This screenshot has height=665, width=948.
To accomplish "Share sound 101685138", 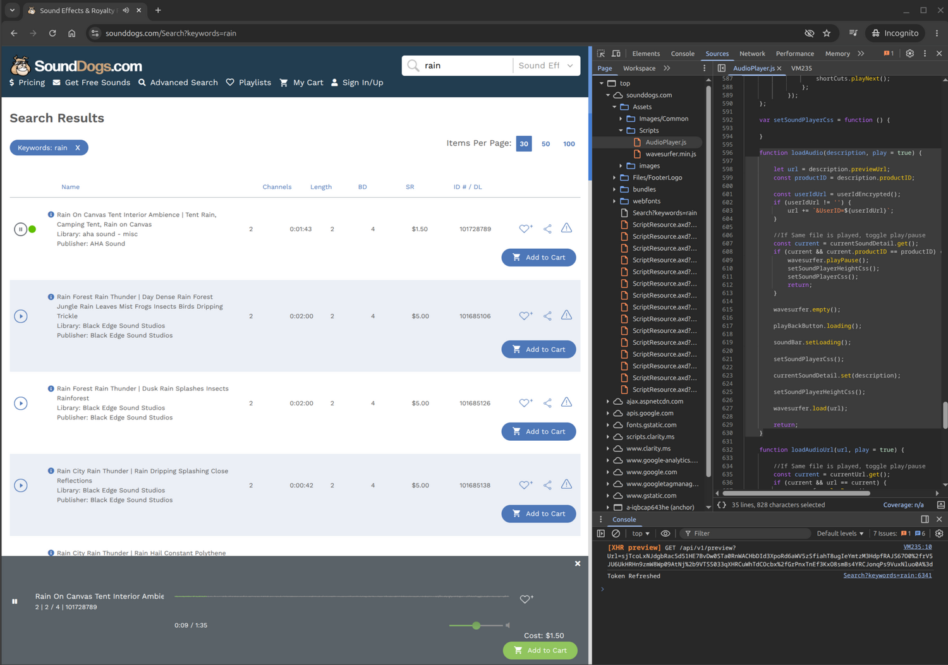I will point(547,485).
